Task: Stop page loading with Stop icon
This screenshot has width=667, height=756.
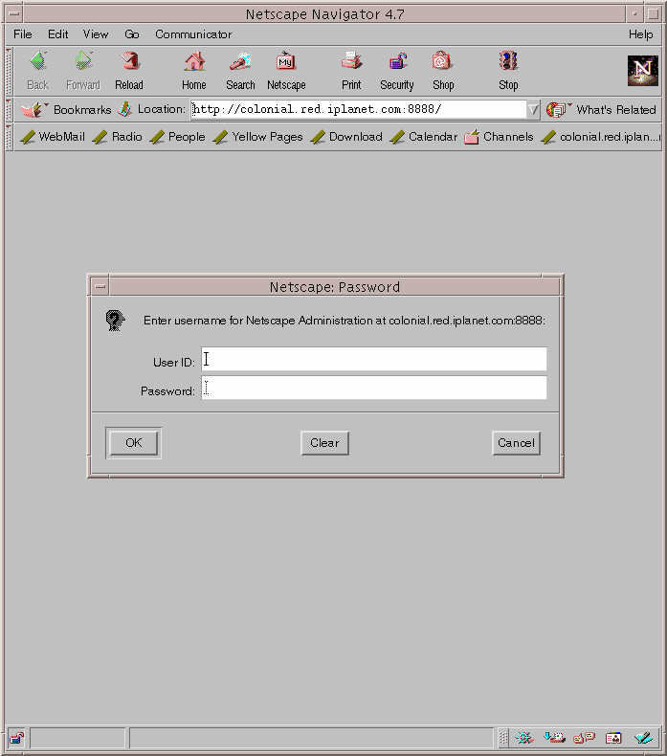Action: click(508, 61)
